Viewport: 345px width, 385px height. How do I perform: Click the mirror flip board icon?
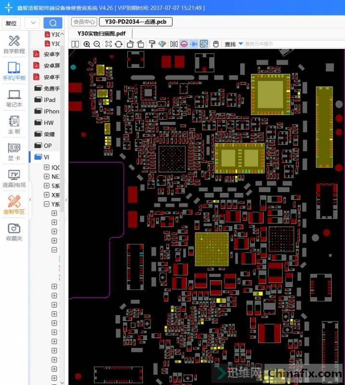click(x=173, y=44)
